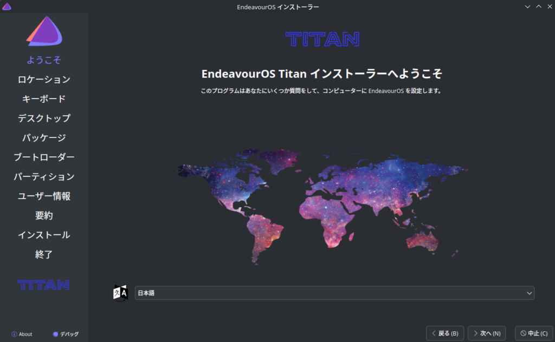The image size is (555, 342).
Task: Select the ロケーション step in sidebar
Action: pyautogui.click(x=44, y=80)
